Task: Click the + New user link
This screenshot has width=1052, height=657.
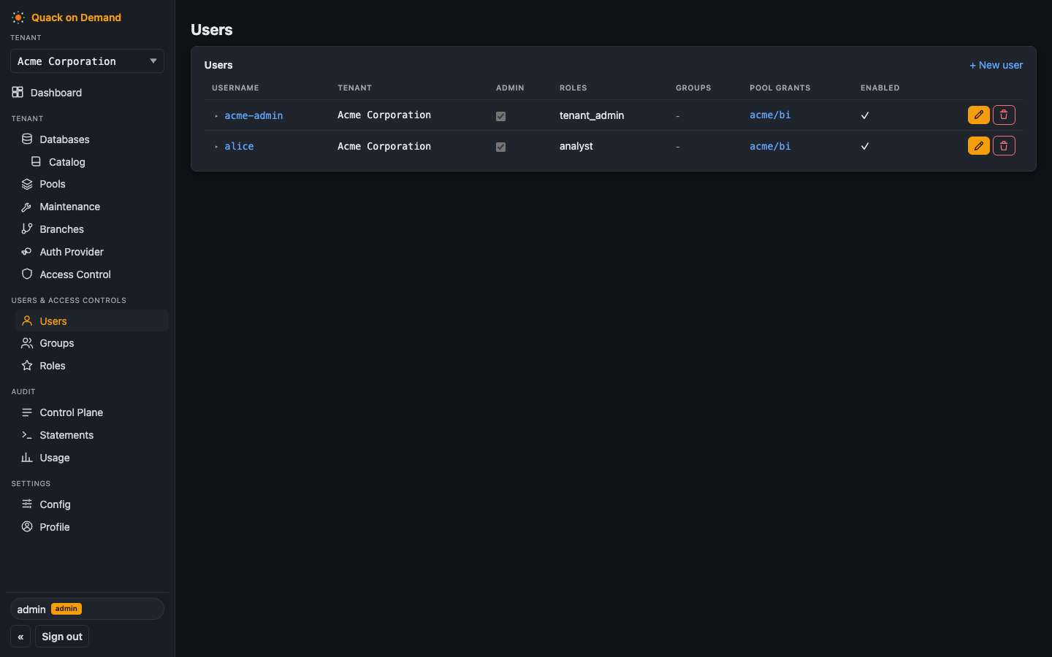Action: (x=996, y=65)
